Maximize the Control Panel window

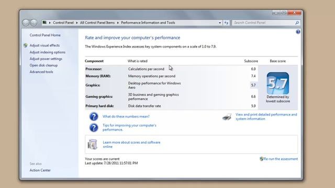click(x=284, y=13)
